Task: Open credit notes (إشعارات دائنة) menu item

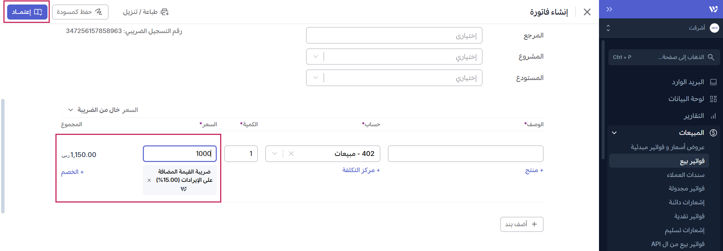Action: point(686,202)
